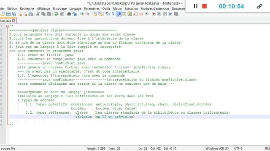Open a file with the toolbar Open icon
This screenshot has height=151, width=270.
3,14
